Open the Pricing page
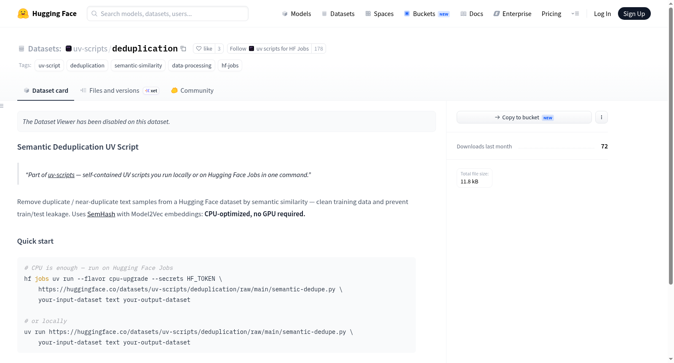 point(551,13)
